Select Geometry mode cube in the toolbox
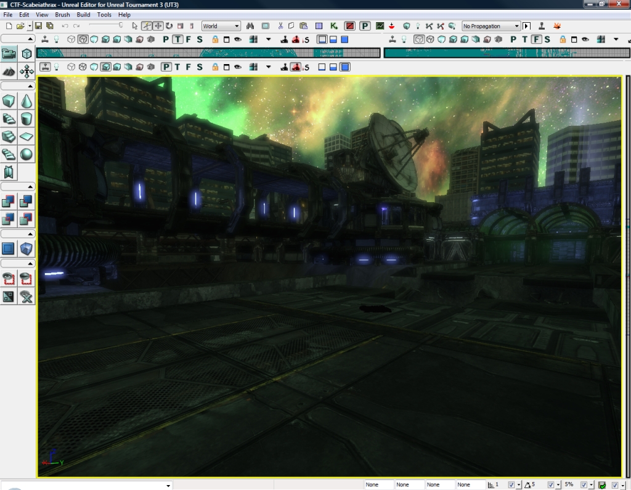Image resolution: width=631 pixels, height=490 pixels. pyautogui.click(x=26, y=54)
